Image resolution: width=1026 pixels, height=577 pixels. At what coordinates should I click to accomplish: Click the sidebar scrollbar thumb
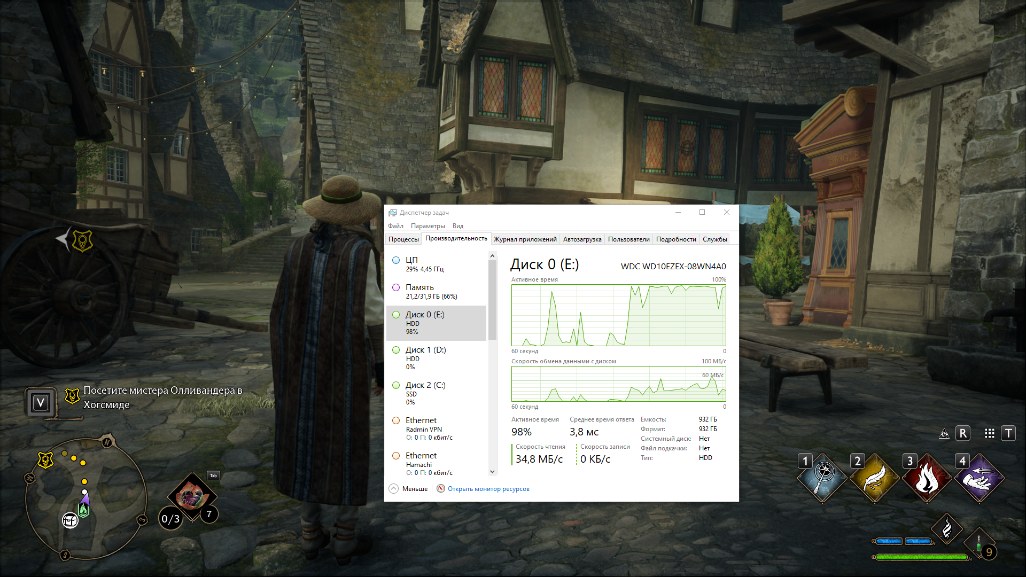point(492,300)
